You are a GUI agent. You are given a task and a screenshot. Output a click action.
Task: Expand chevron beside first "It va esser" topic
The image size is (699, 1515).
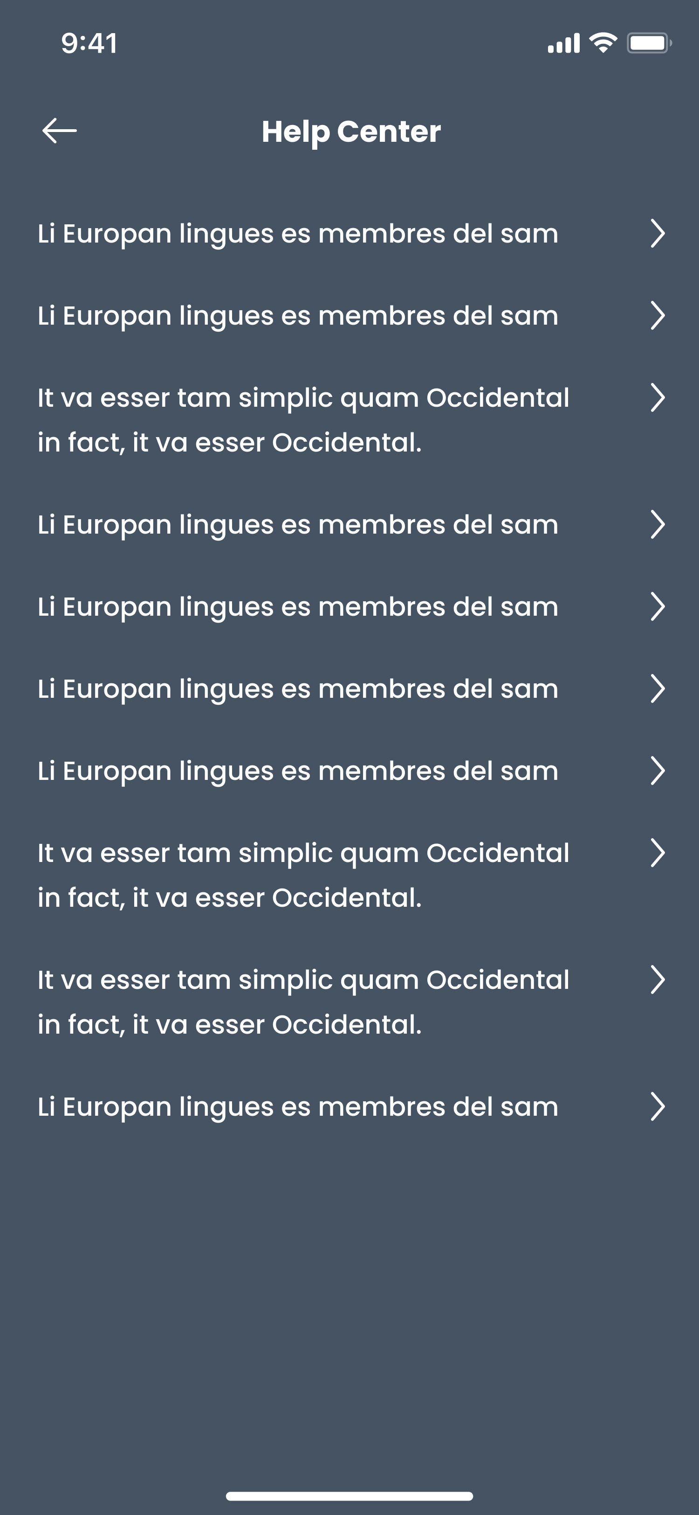(658, 398)
